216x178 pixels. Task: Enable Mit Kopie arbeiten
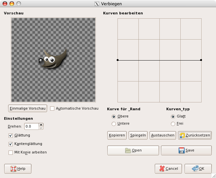(x=11, y=152)
